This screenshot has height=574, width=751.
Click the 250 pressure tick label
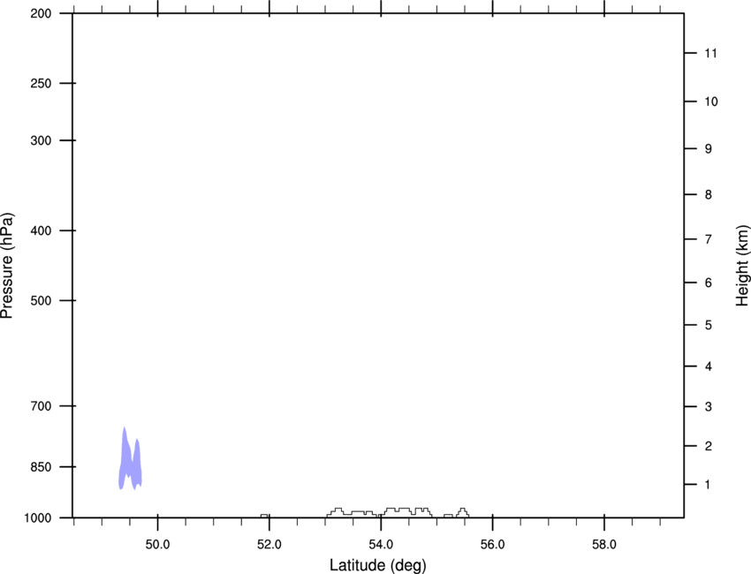click(x=41, y=83)
